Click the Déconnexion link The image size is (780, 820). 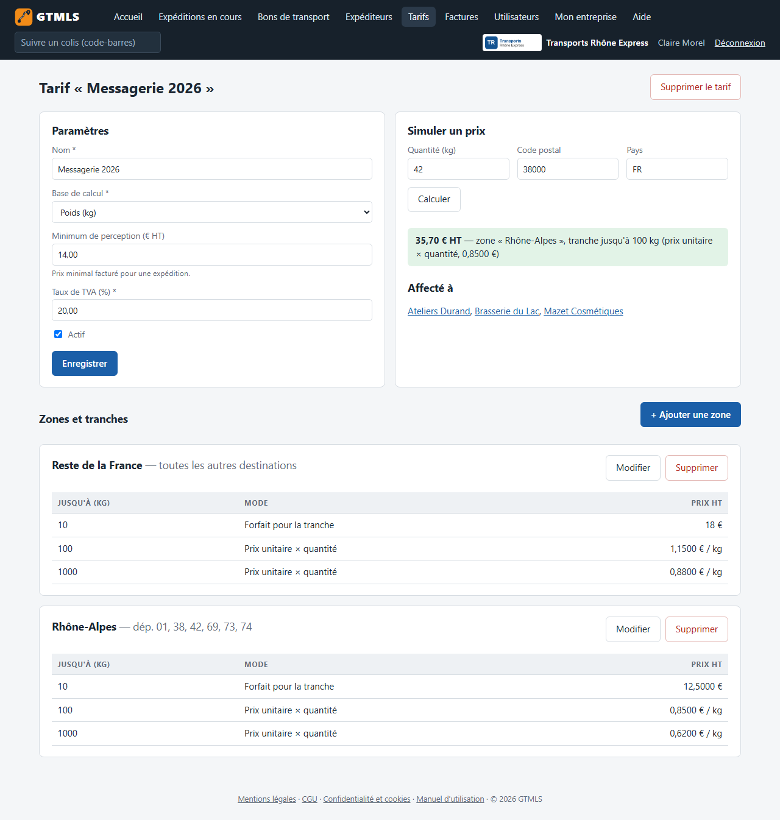(x=740, y=43)
